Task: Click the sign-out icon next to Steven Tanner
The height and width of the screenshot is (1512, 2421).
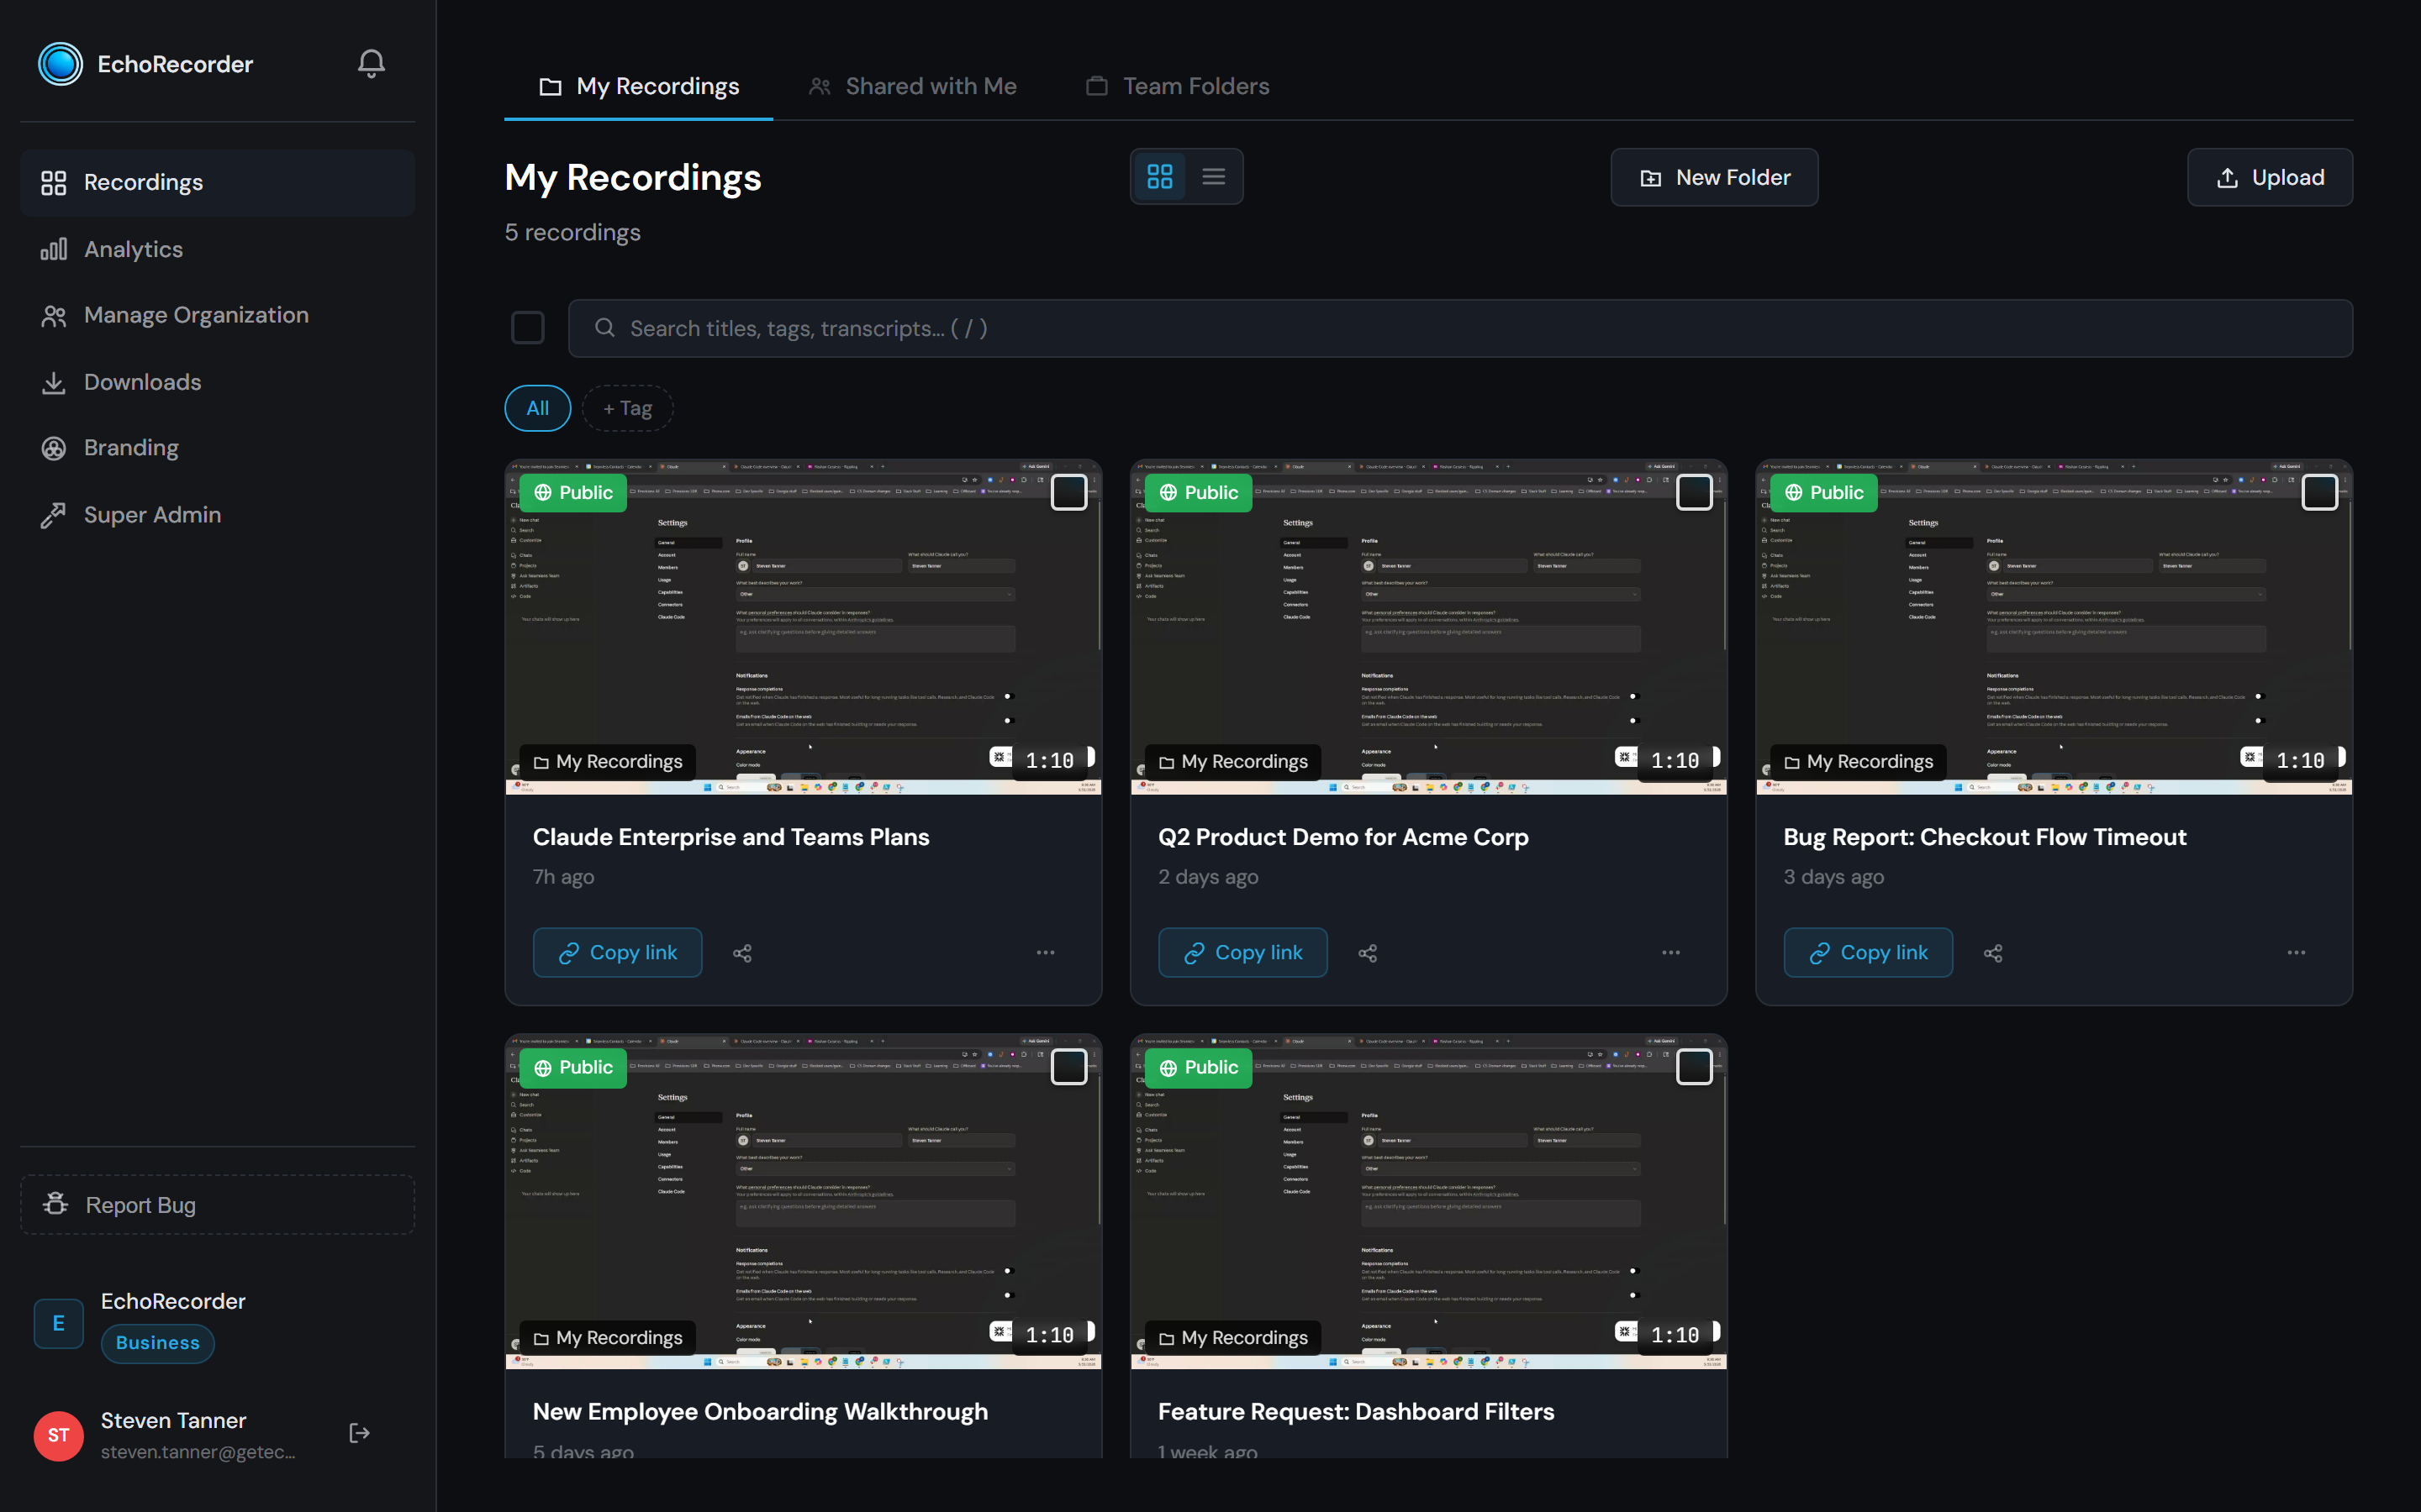Action: (x=358, y=1433)
